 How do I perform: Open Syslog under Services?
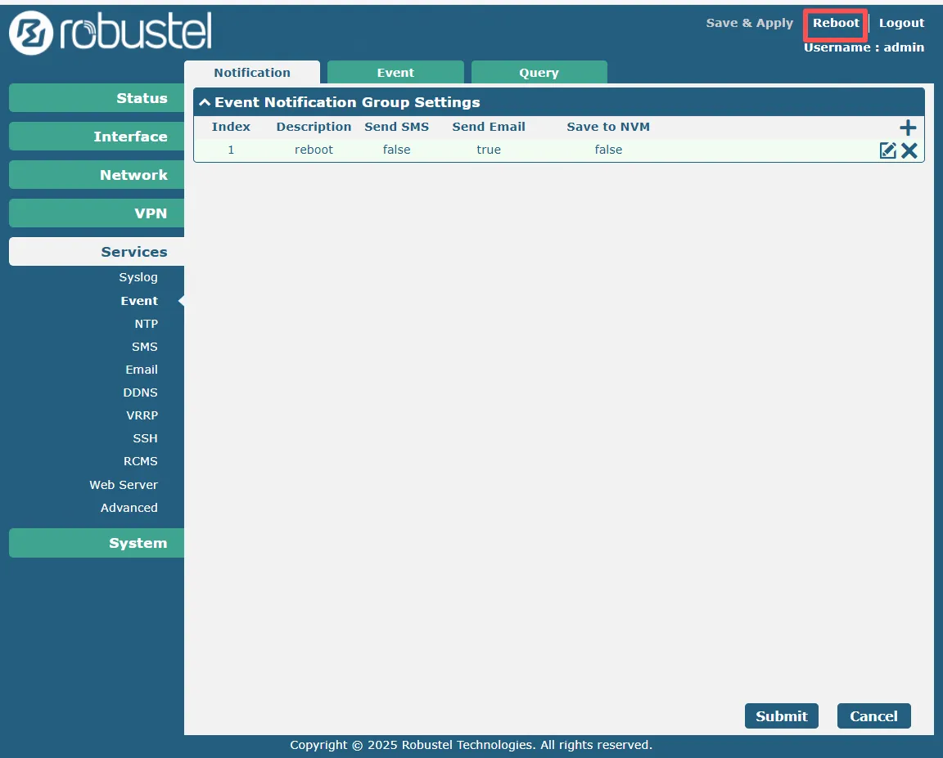(x=138, y=277)
